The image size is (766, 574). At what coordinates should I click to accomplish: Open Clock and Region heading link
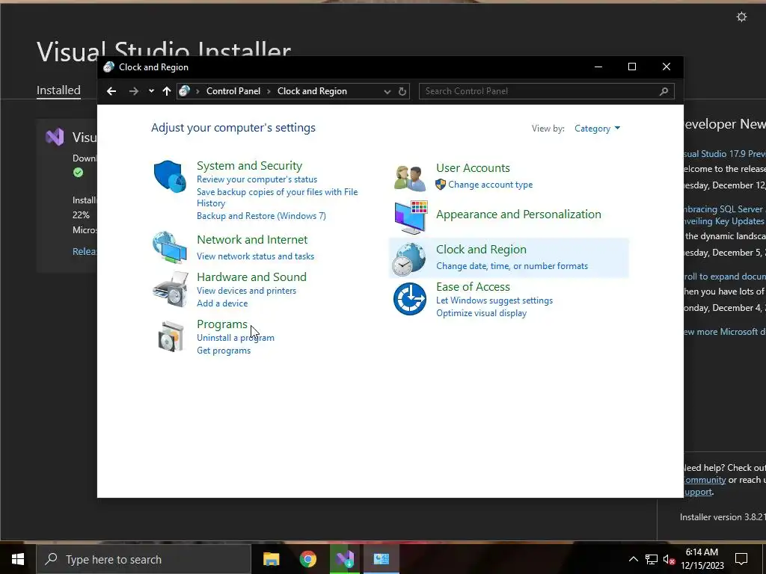[x=481, y=250]
